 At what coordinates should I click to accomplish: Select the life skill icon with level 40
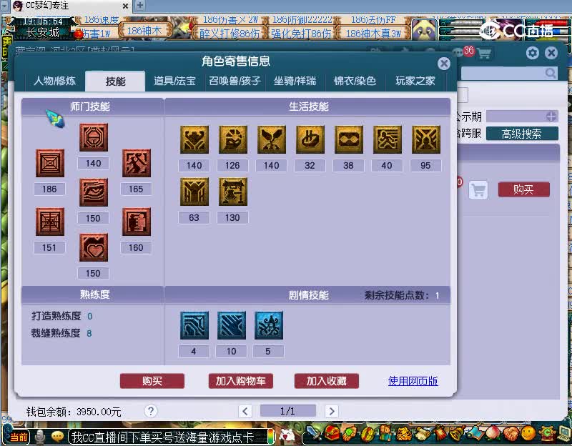click(x=388, y=139)
